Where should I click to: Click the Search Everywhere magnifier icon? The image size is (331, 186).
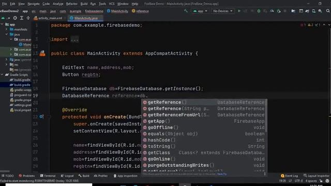click(x=328, y=11)
